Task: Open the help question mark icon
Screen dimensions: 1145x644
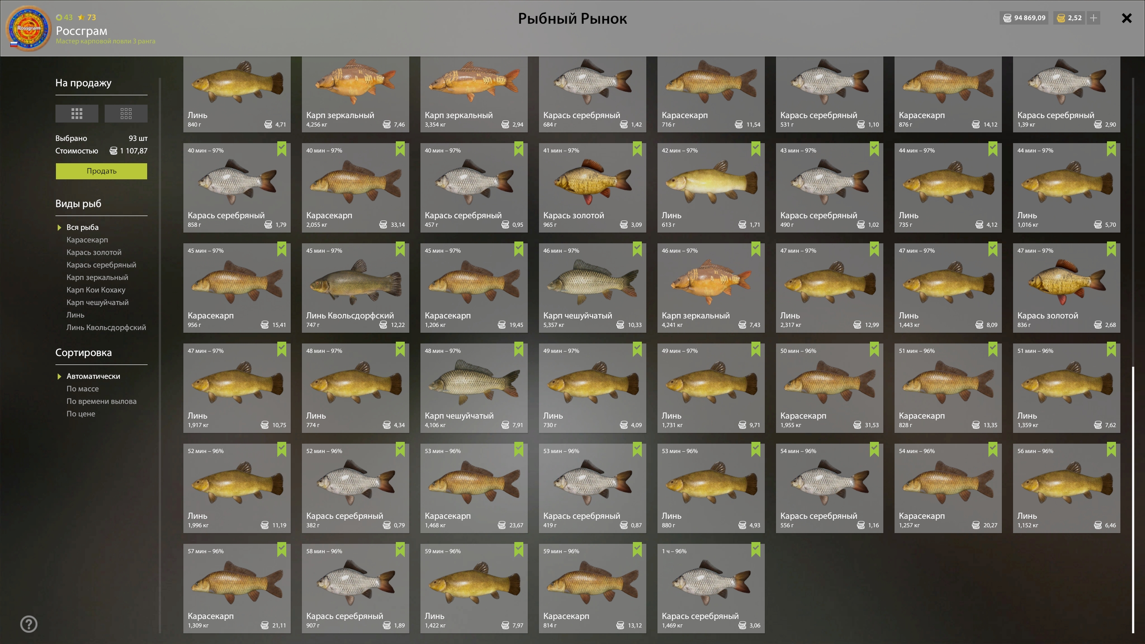Action: click(29, 624)
